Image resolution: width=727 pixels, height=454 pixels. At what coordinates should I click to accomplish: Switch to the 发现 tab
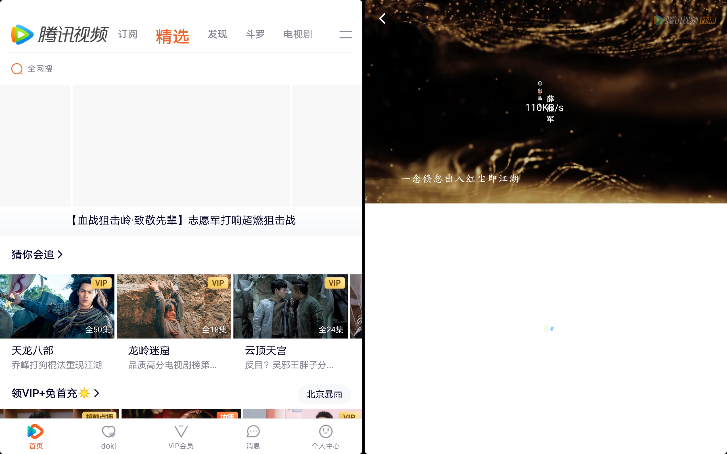(x=217, y=35)
